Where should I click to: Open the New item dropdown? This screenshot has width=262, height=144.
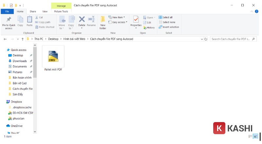(x=117, y=17)
